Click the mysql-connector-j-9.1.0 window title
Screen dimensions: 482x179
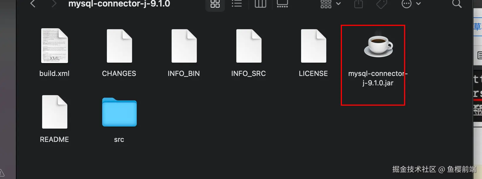point(119,4)
